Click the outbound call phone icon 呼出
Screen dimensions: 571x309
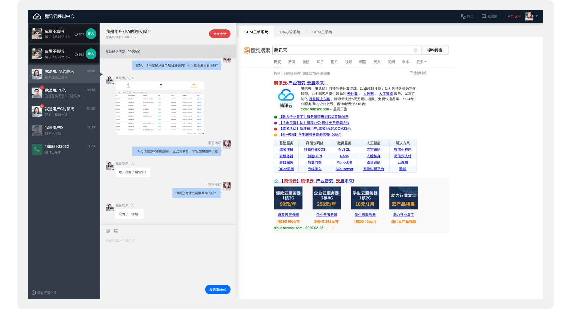pyautogui.click(x=463, y=16)
